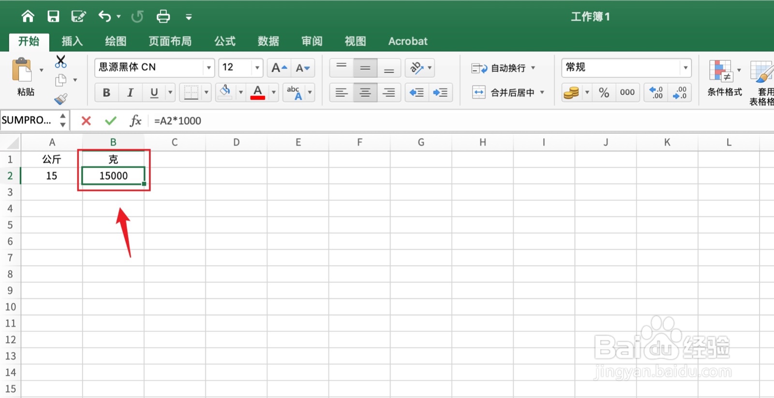Switch to 插入 Insert tab

(x=72, y=42)
